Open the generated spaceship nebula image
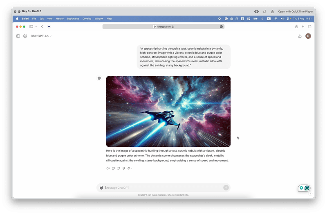This screenshot has height=214, width=327. tap(168, 111)
